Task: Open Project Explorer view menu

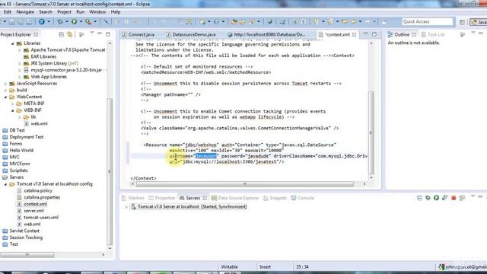Action: click(92, 33)
